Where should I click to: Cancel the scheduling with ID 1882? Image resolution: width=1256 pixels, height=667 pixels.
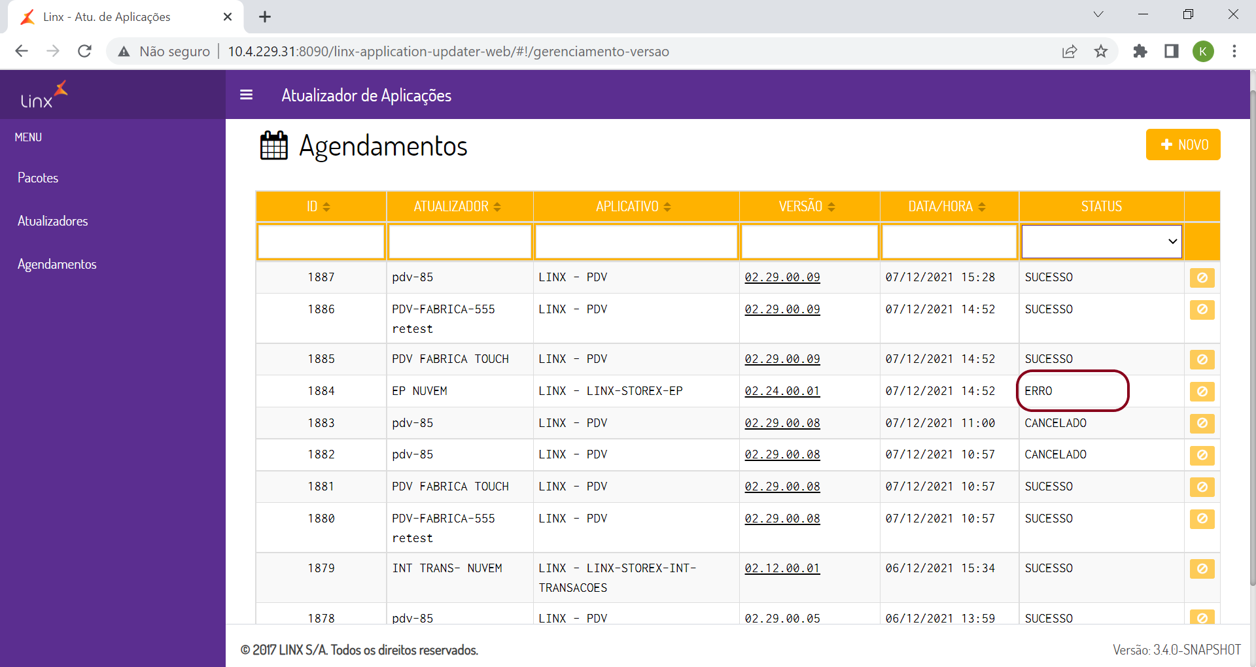click(1202, 455)
